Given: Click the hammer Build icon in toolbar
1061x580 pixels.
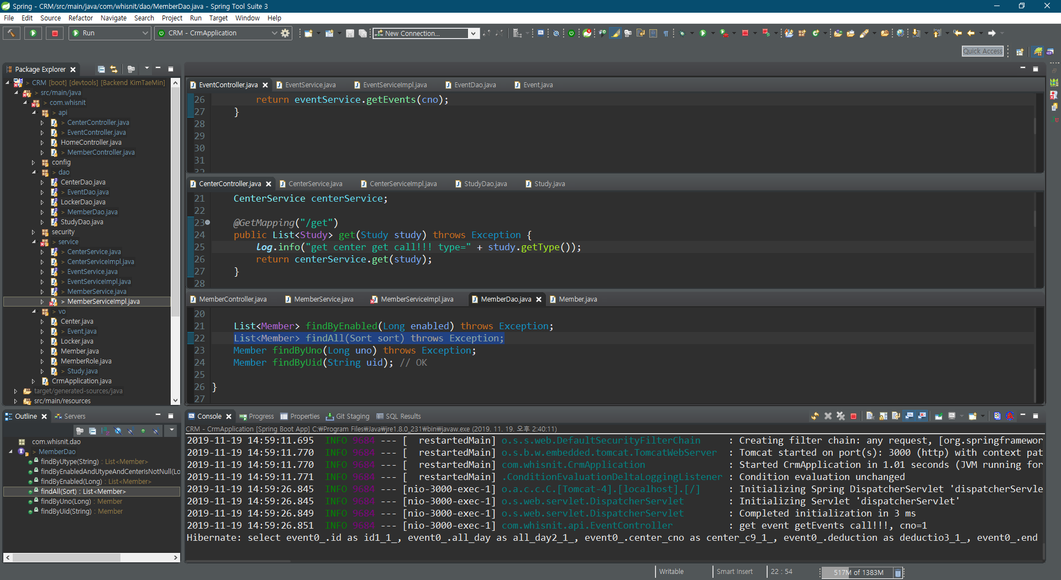Looking at the screenshot, I should pos(11,33).
